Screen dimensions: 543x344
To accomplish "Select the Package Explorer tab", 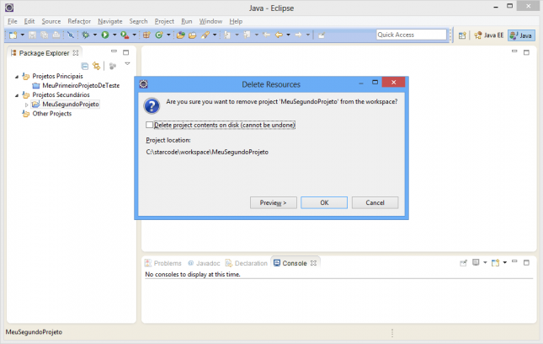I will point(45,53).
